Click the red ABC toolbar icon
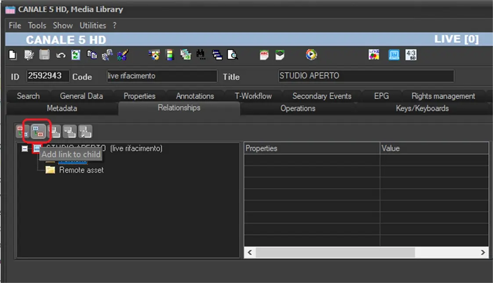The width and height of the screenshot is (493, 283). click(264, 55)
